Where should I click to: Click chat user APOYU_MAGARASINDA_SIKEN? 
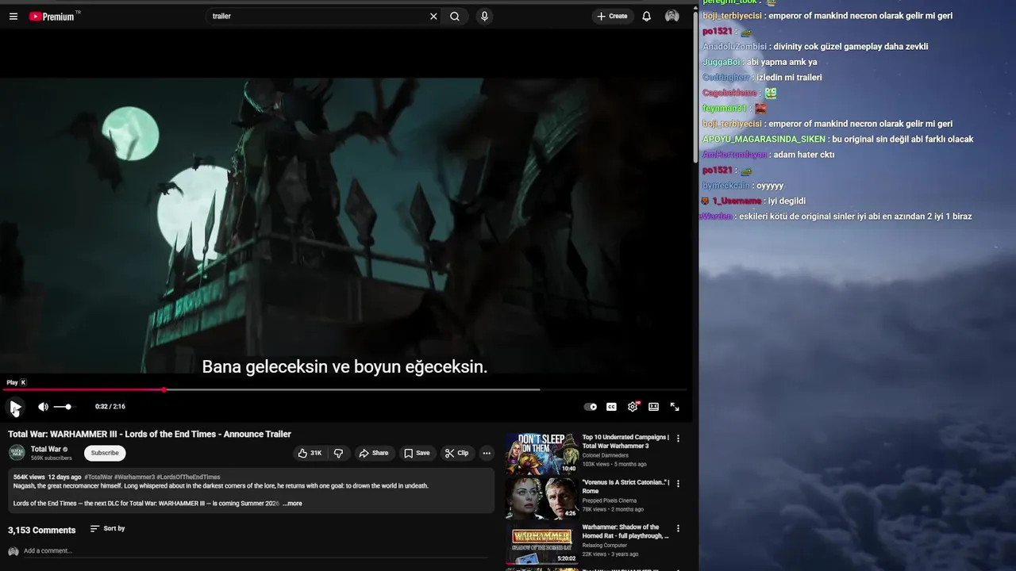(764, 140)
